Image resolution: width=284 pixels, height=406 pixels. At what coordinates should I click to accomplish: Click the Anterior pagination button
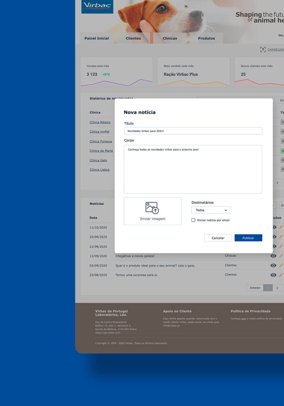tap(255, 288)
